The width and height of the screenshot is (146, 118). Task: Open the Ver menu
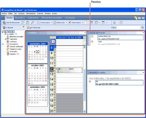16,14
